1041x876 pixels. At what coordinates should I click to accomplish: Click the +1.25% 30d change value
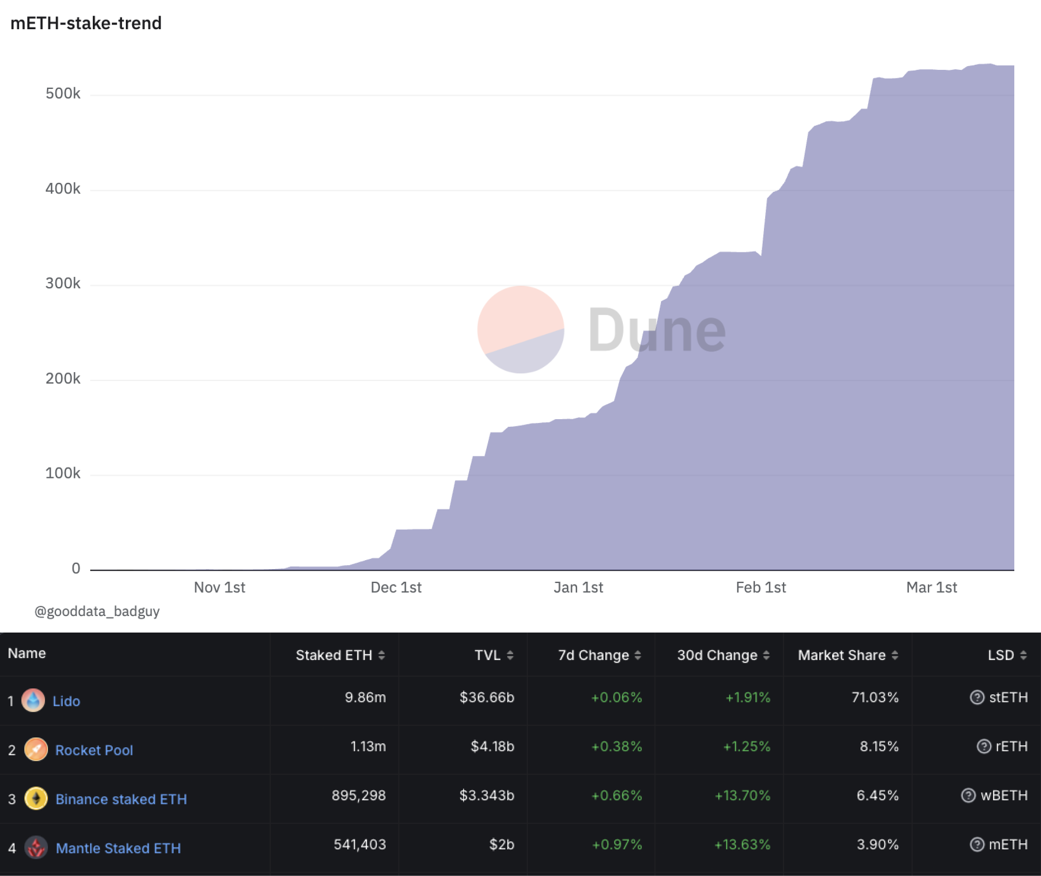[747, 746]
